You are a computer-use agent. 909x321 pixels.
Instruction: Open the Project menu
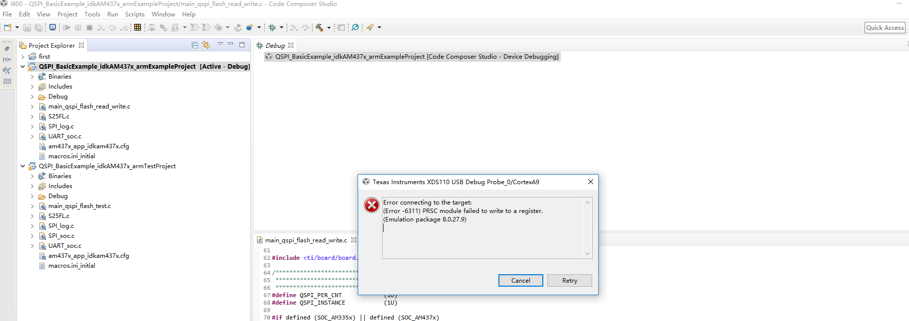pos(67,14)
